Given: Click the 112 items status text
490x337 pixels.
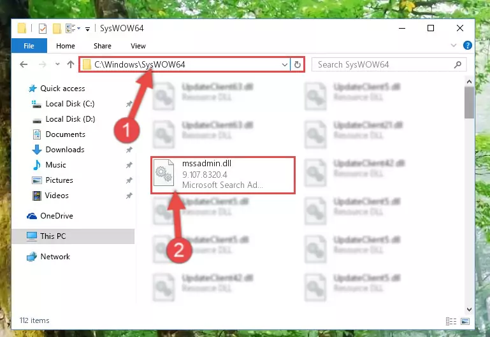Looking at the screenshot, I should 34,320.
